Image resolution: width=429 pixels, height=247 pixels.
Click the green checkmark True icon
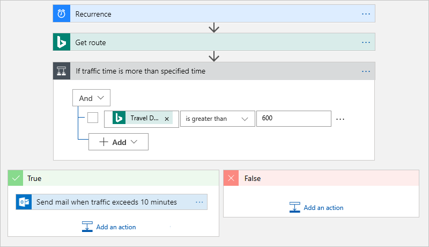[x=16, y=178]
